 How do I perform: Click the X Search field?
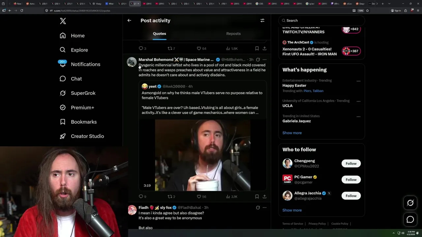click(321, 20)
